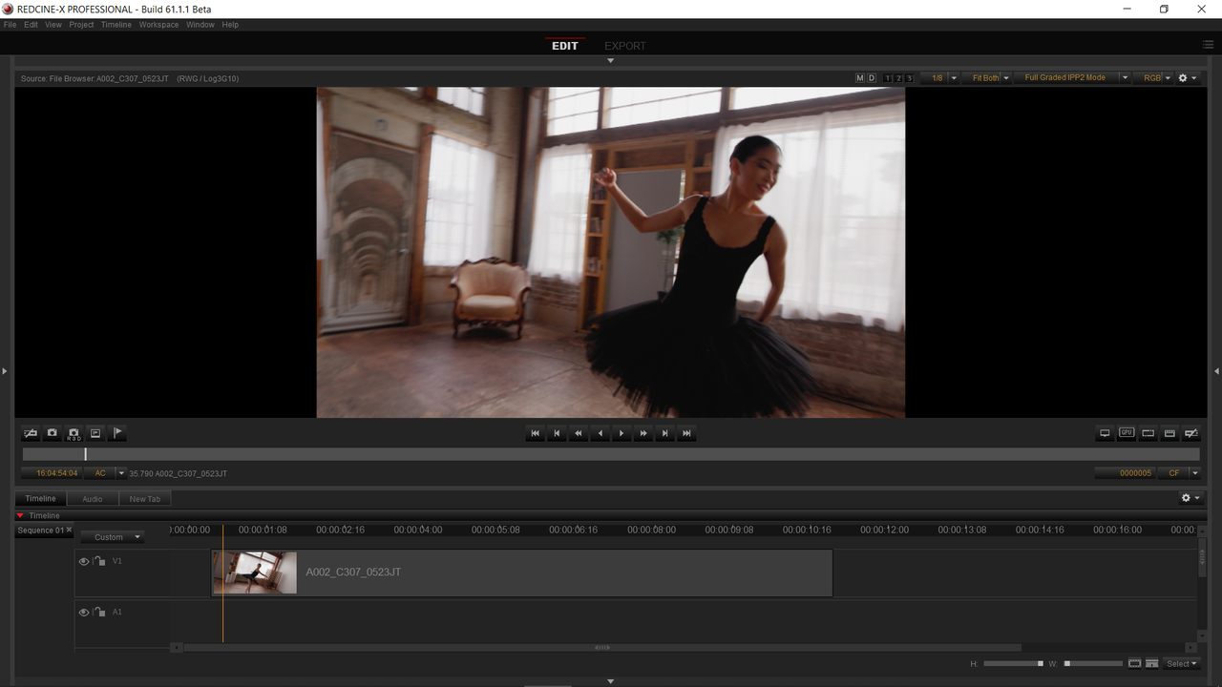
Task: Click the AC timecode mode button
Action: 100,473
